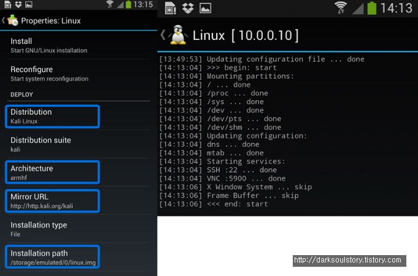
Task: Tap the 'Properties: Linux' title
Action: click(x=51, y=21)
